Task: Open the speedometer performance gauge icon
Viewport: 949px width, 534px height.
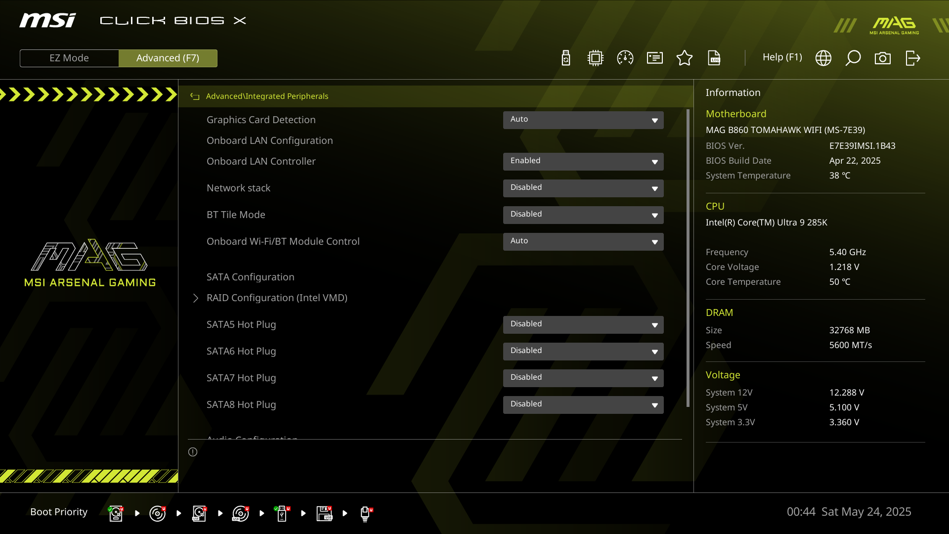Action: coord(625,58)
